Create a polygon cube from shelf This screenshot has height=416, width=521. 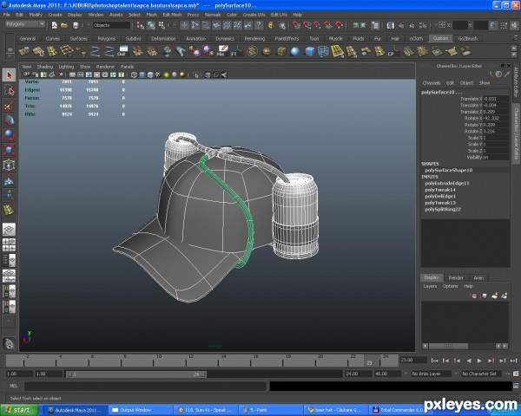point(281,51)
